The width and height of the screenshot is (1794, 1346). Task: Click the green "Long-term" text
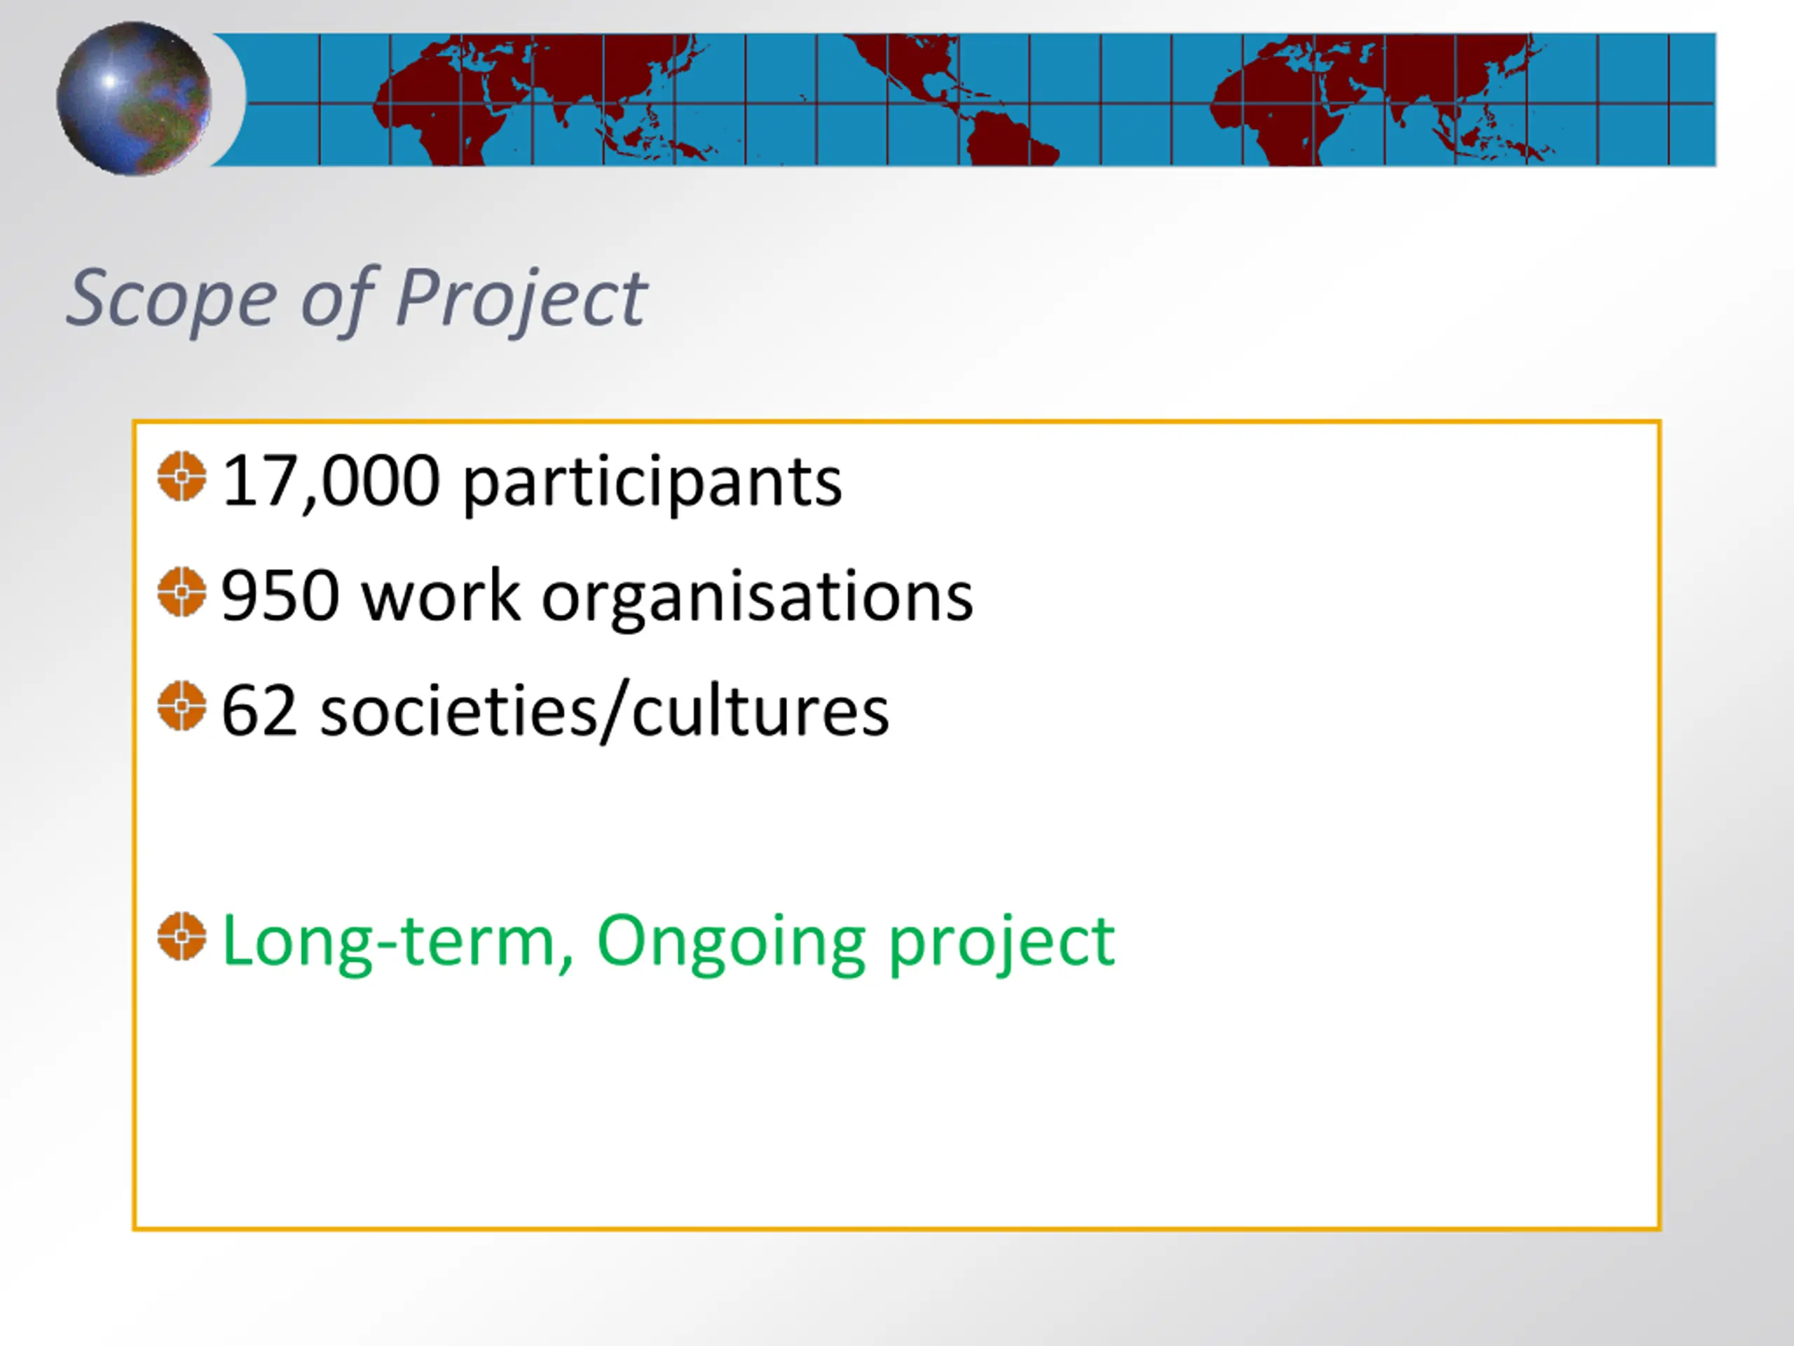[x=397, y=941]
